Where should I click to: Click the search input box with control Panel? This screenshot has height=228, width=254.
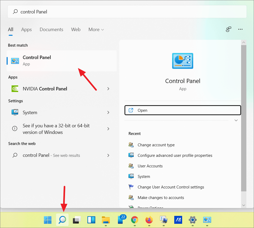coord(127,12)
